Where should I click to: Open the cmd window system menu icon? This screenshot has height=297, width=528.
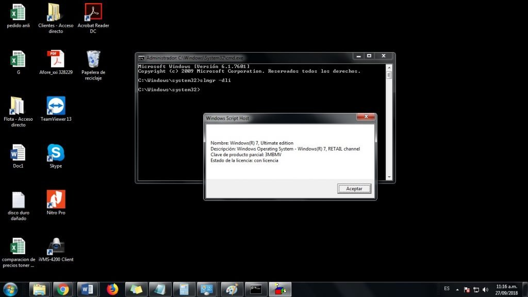point(141,58)
